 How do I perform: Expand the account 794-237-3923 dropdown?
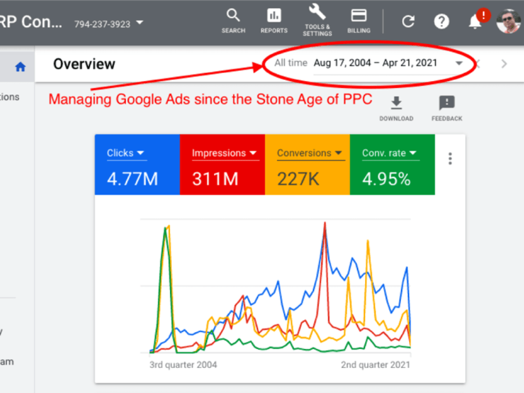point(140,23)
